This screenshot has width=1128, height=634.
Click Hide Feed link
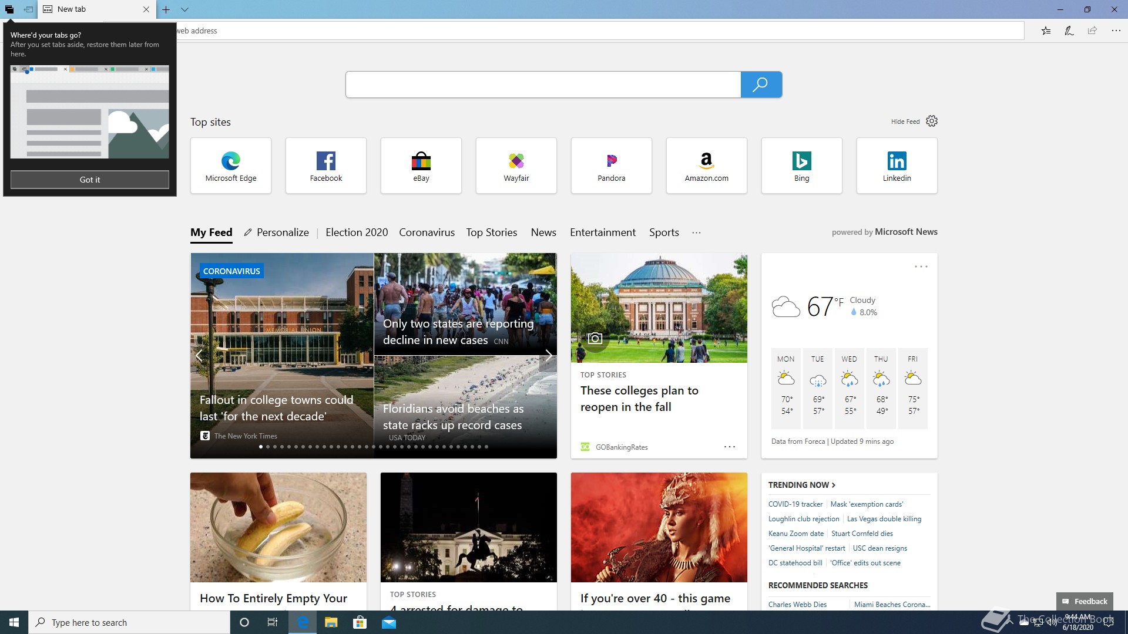click(x=905, y=122)
